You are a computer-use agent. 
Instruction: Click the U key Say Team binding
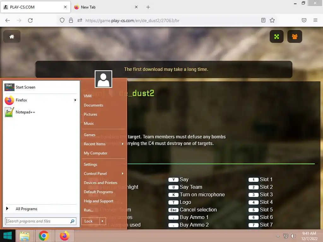click(x=185, y=187)
